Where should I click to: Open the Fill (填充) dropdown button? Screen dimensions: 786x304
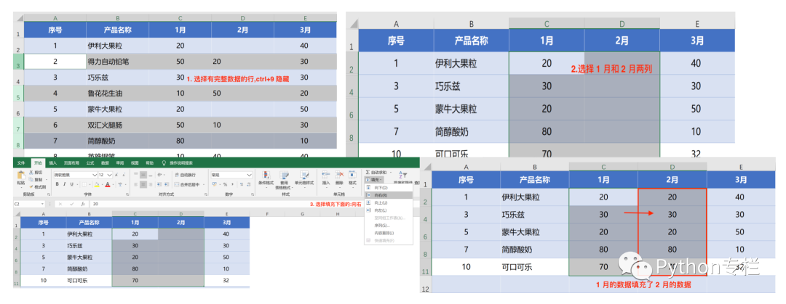coord(374,180)
